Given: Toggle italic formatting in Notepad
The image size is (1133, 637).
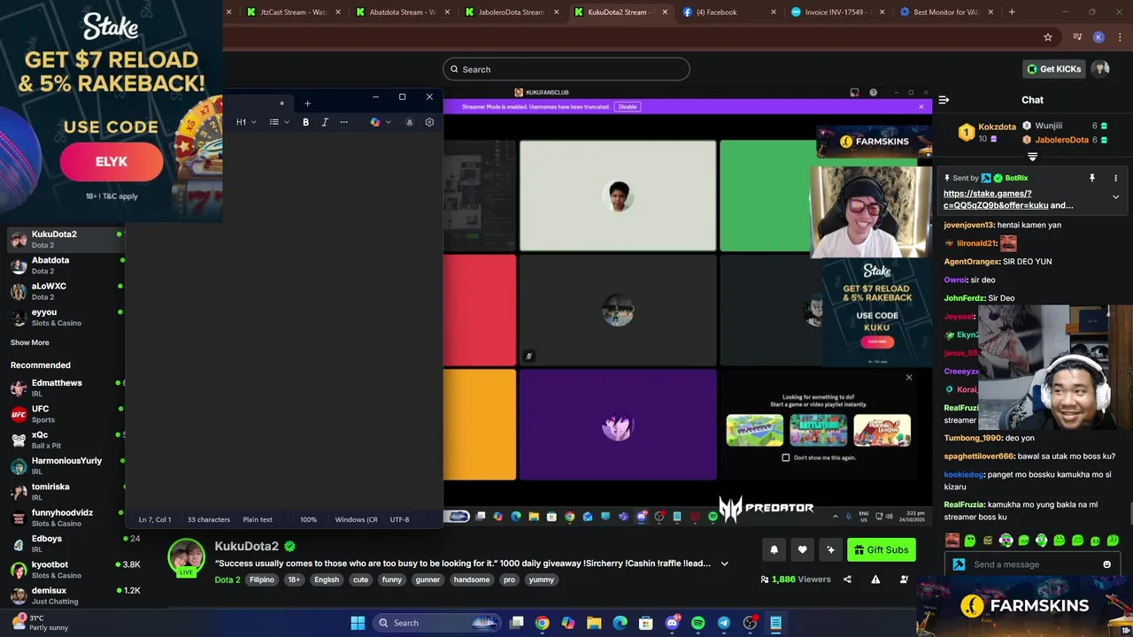Looking at the screenshot, I should point(325,122).
